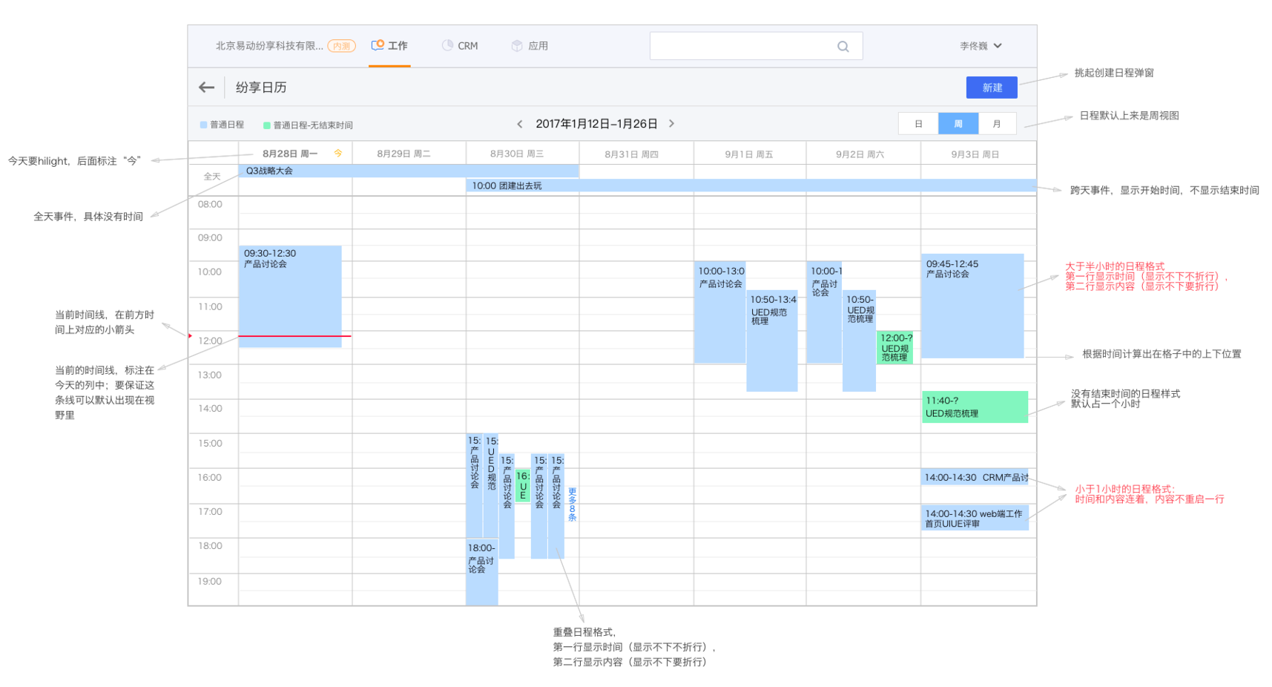1272x687 pixels.
Task: Open Wednesday's 18:00- 产品讨论会 event
Action: 481,572
